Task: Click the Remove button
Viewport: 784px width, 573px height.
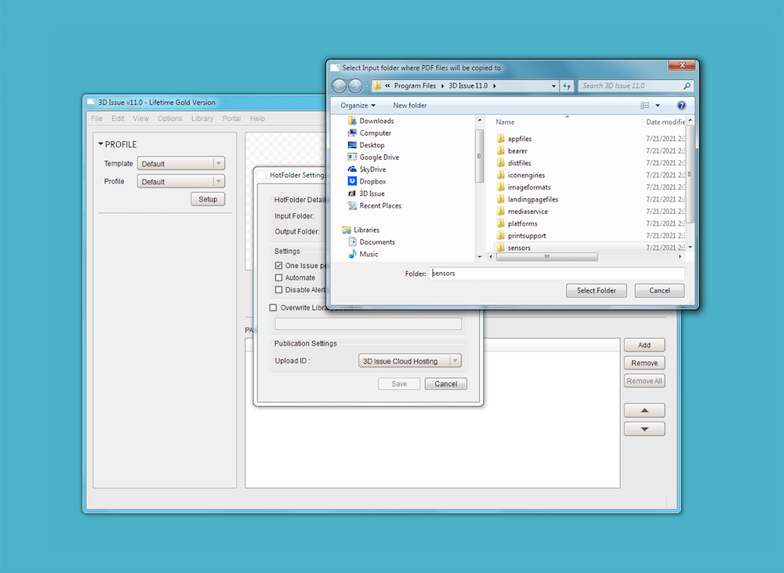Action: pos(644,363)
